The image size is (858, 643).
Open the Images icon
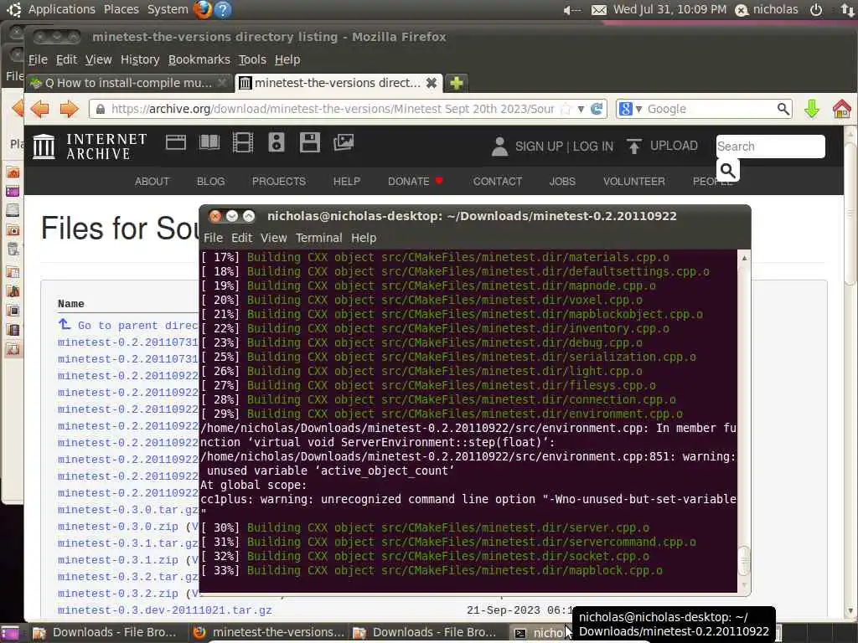[x=343, y=142]
